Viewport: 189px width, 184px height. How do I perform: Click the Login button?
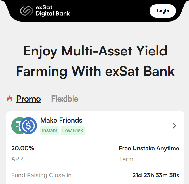[163, 11]
